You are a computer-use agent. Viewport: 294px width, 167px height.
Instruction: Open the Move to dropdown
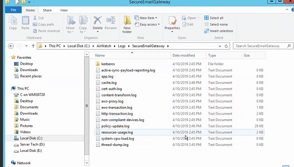tap(70, 25)
